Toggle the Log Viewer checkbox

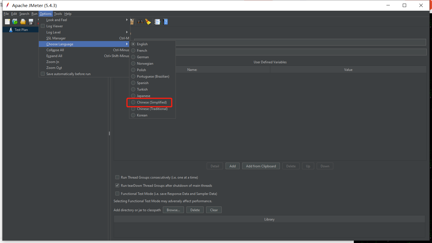click(x=43, y=26)
